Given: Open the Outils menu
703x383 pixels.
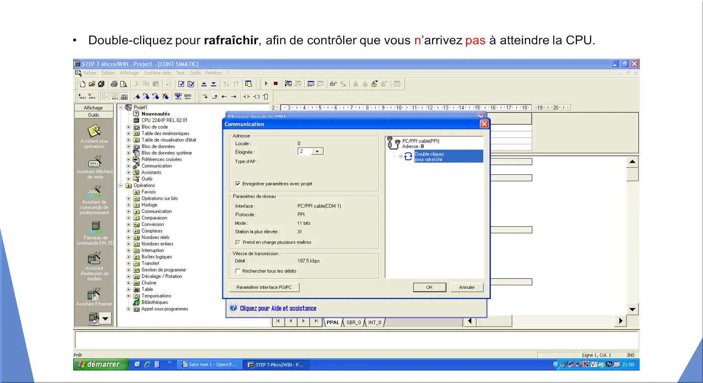Looking at the screenshot, I should click(195, 73).
